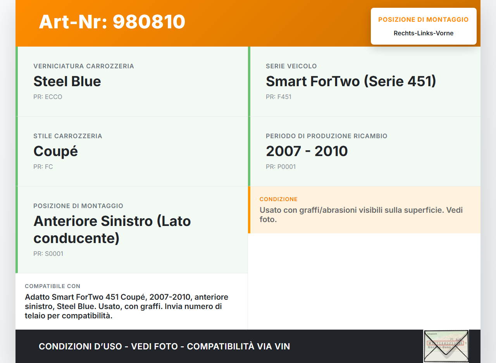
Task: Click the orange Condizione notice box
Action: 364,210
